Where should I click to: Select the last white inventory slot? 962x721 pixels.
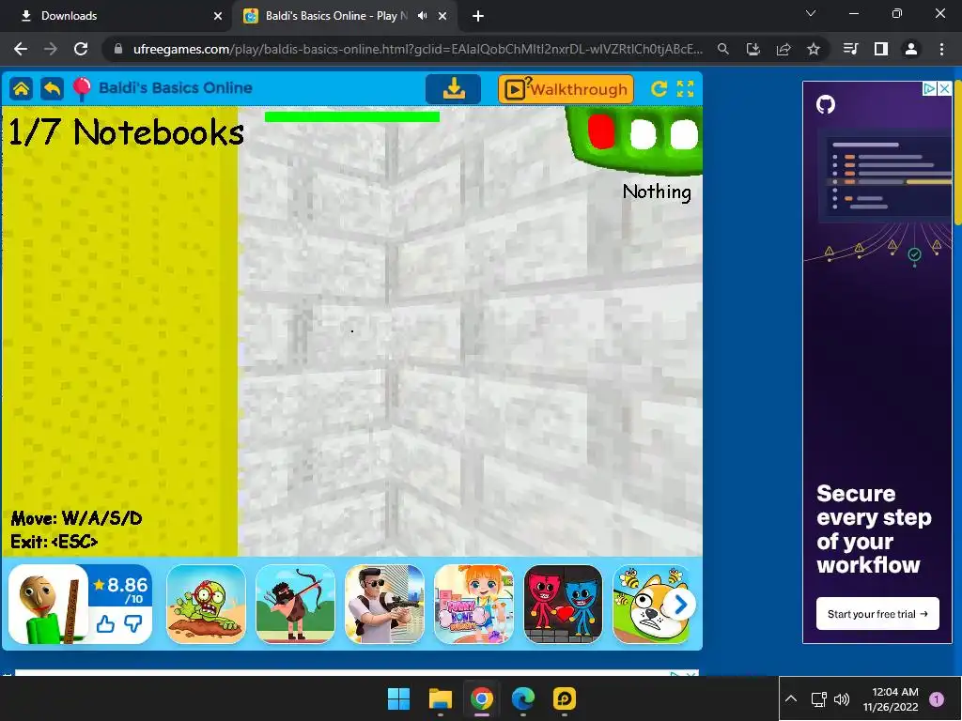(684, 133)
